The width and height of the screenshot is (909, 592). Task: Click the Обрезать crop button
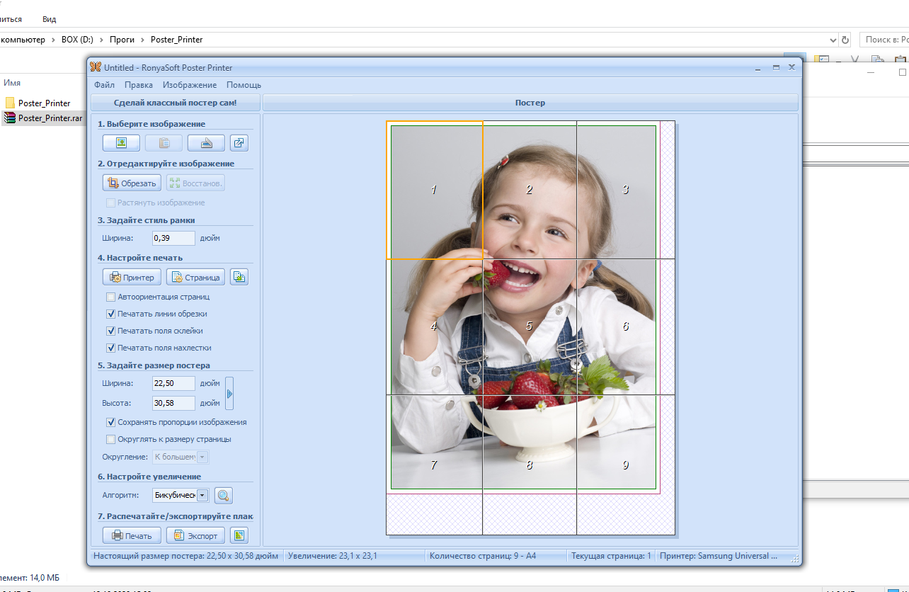coord(132,183)
